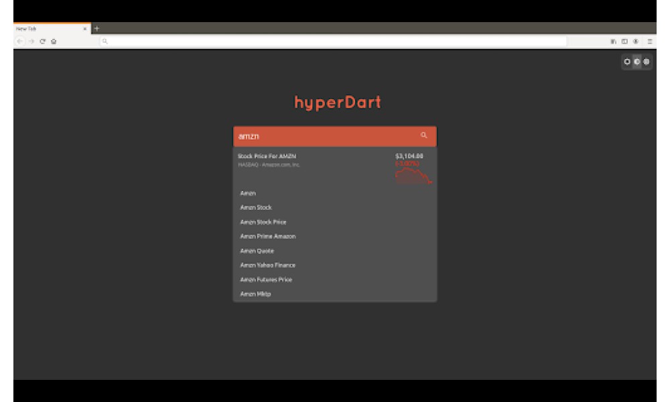
Task: Toggle the browser sidebar icon
Action: click(624, 42)
